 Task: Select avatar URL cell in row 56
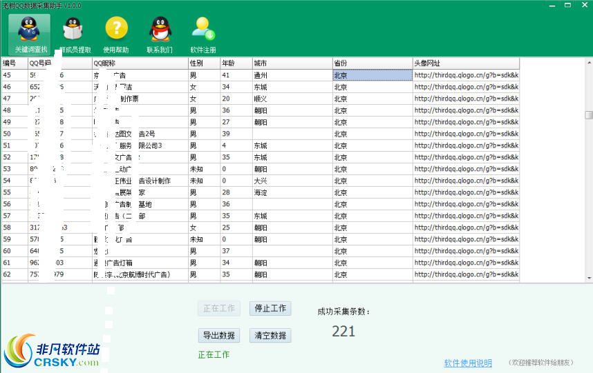pos(466,204)
